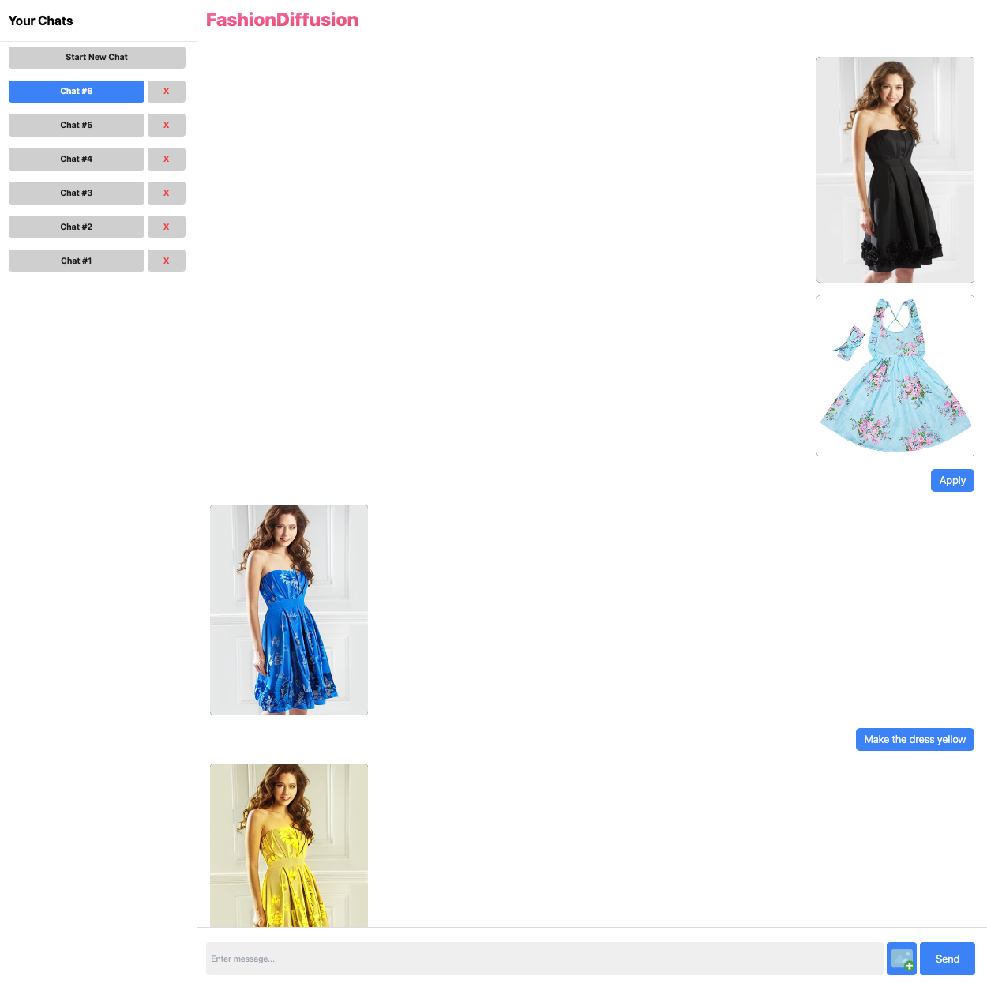Open the black dress image
The image size is (987, 987).
click(x=895, y=169)
